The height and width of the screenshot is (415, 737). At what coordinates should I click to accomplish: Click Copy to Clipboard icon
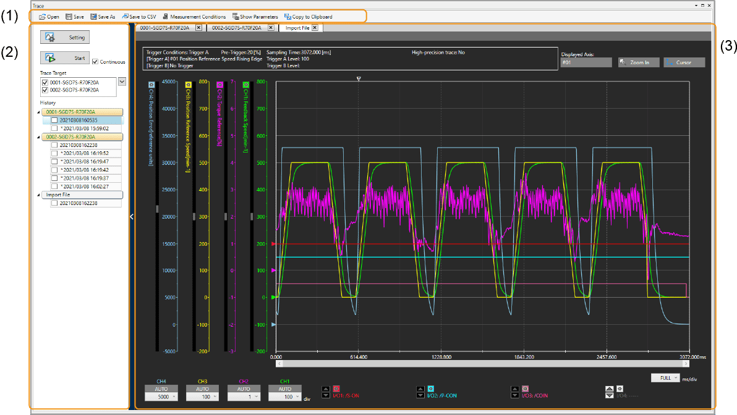click(288, 17)
